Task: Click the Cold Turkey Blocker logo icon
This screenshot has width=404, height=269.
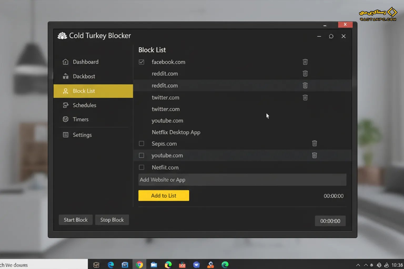Action: (x=62, y=36)
